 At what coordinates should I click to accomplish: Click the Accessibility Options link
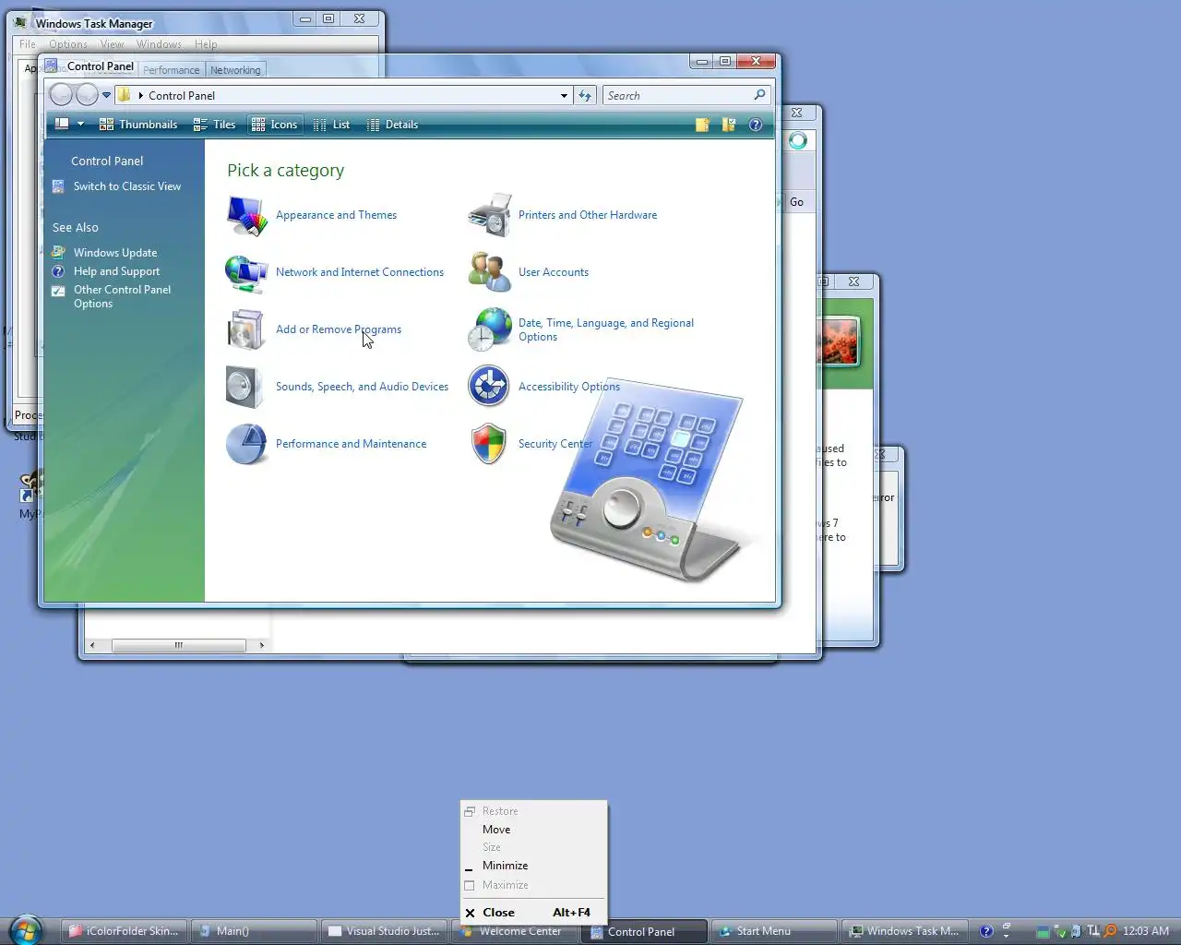pos(569,387)
